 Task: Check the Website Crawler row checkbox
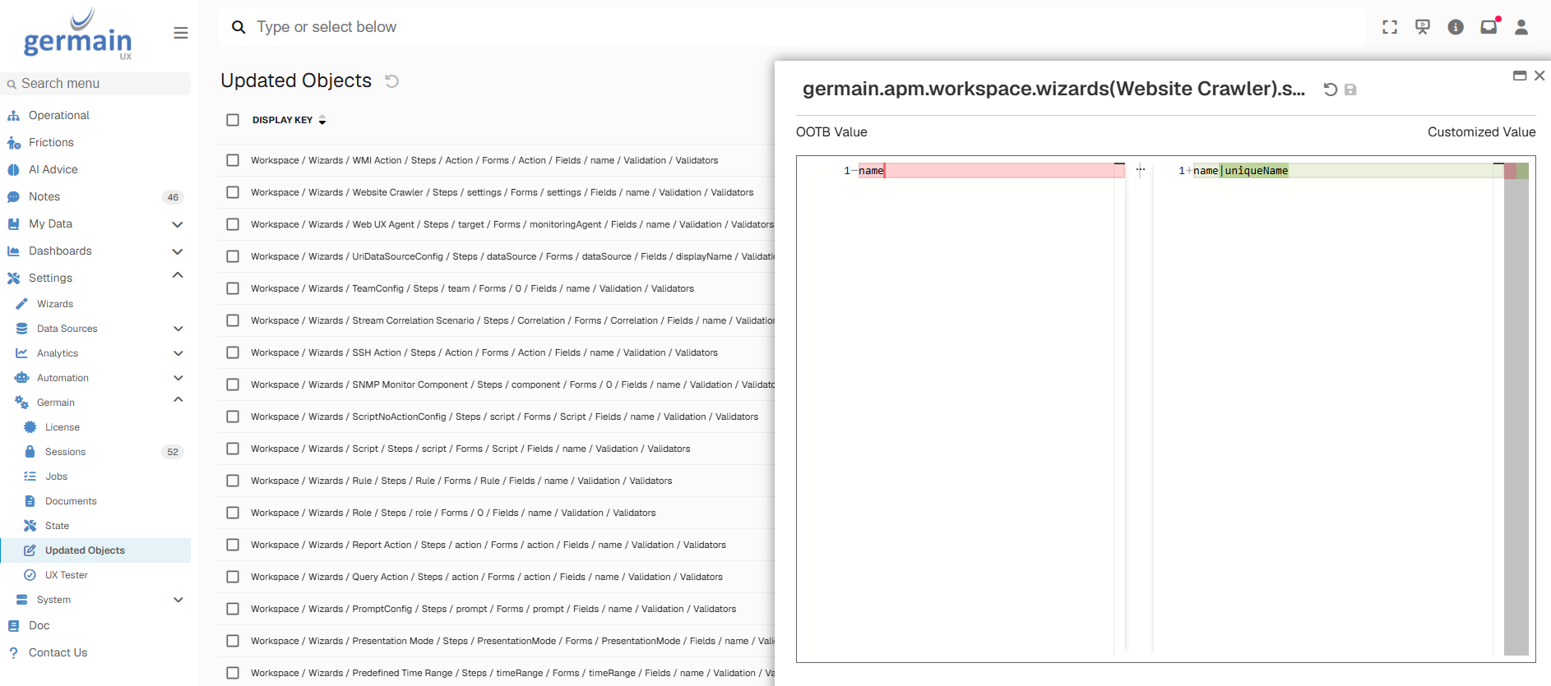[x=233, y=192]
